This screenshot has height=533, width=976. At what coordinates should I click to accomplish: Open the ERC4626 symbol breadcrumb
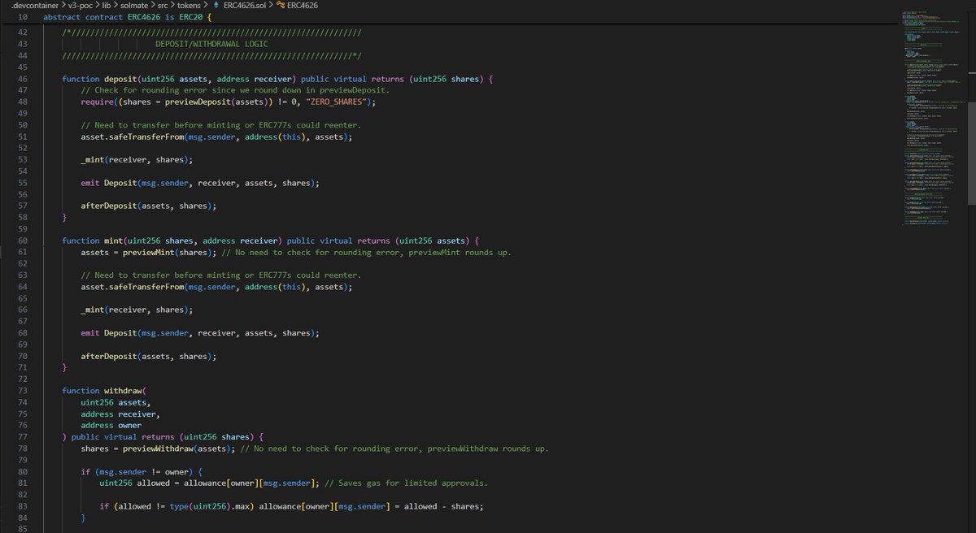pos(302,5)
